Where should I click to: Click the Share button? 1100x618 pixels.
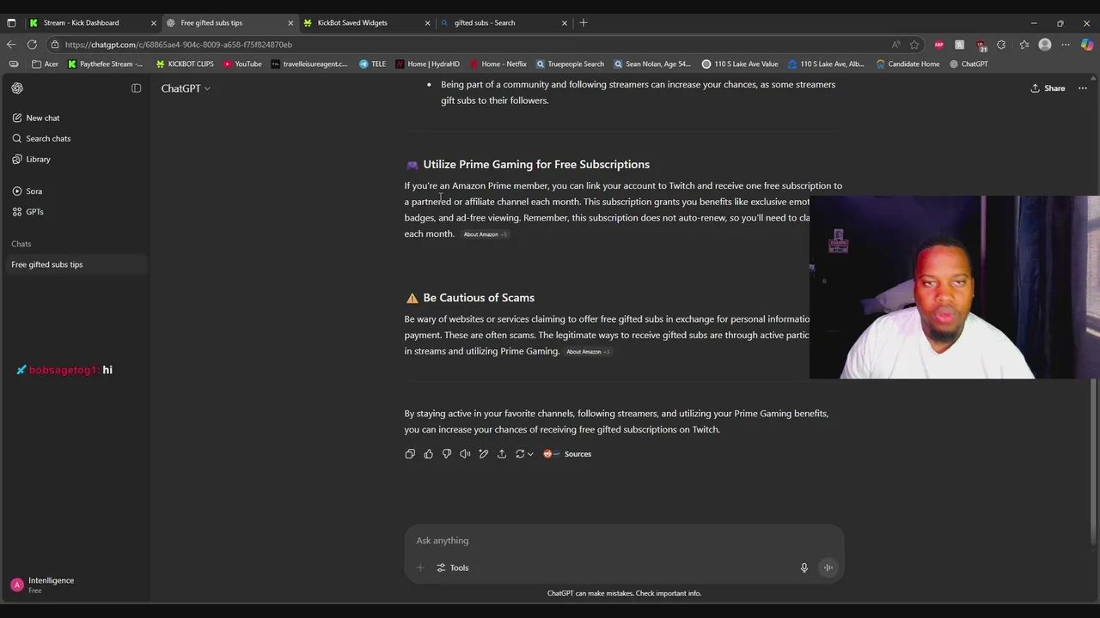[1048, 88]
